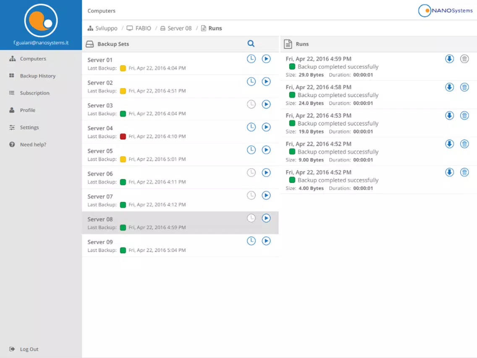Click the clock icon on Server 08
477x358 pixels.
[251, 218]
